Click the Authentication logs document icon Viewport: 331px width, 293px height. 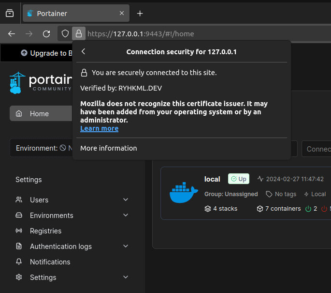click(19, 246)
